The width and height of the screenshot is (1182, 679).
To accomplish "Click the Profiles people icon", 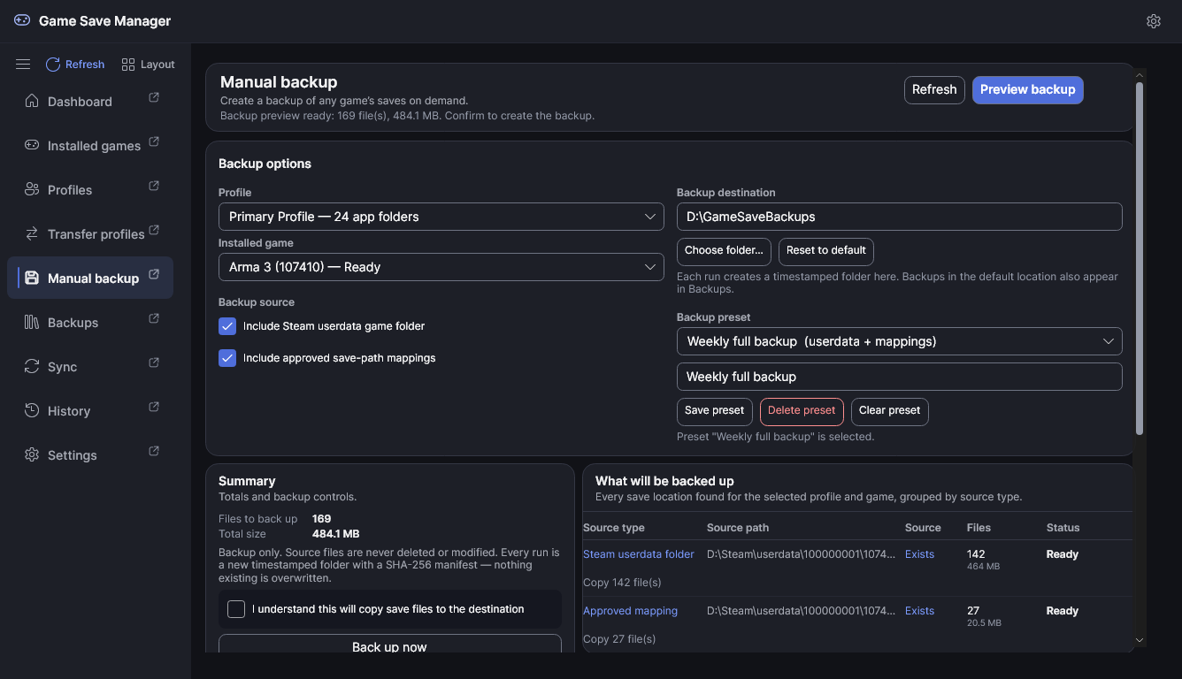I will point(32,189).
